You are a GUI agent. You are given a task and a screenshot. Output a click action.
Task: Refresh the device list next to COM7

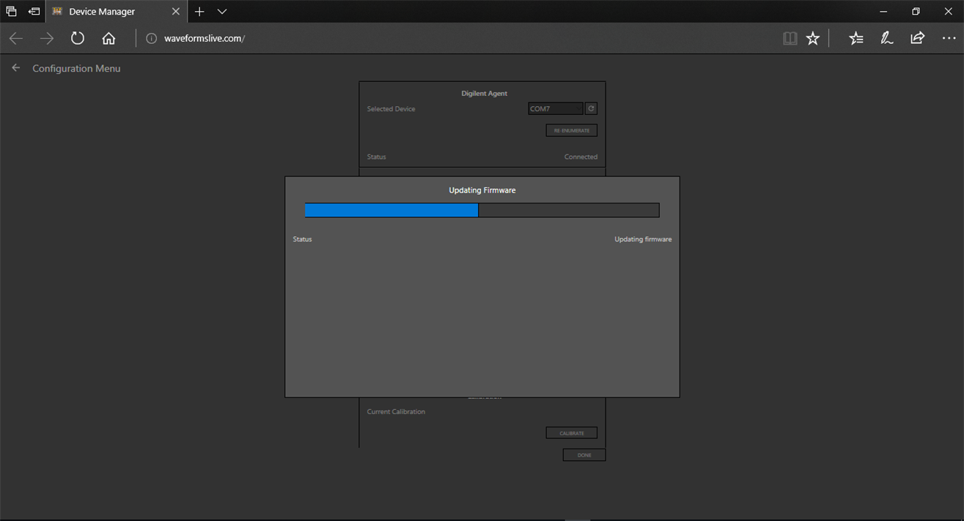pos(591,108)
